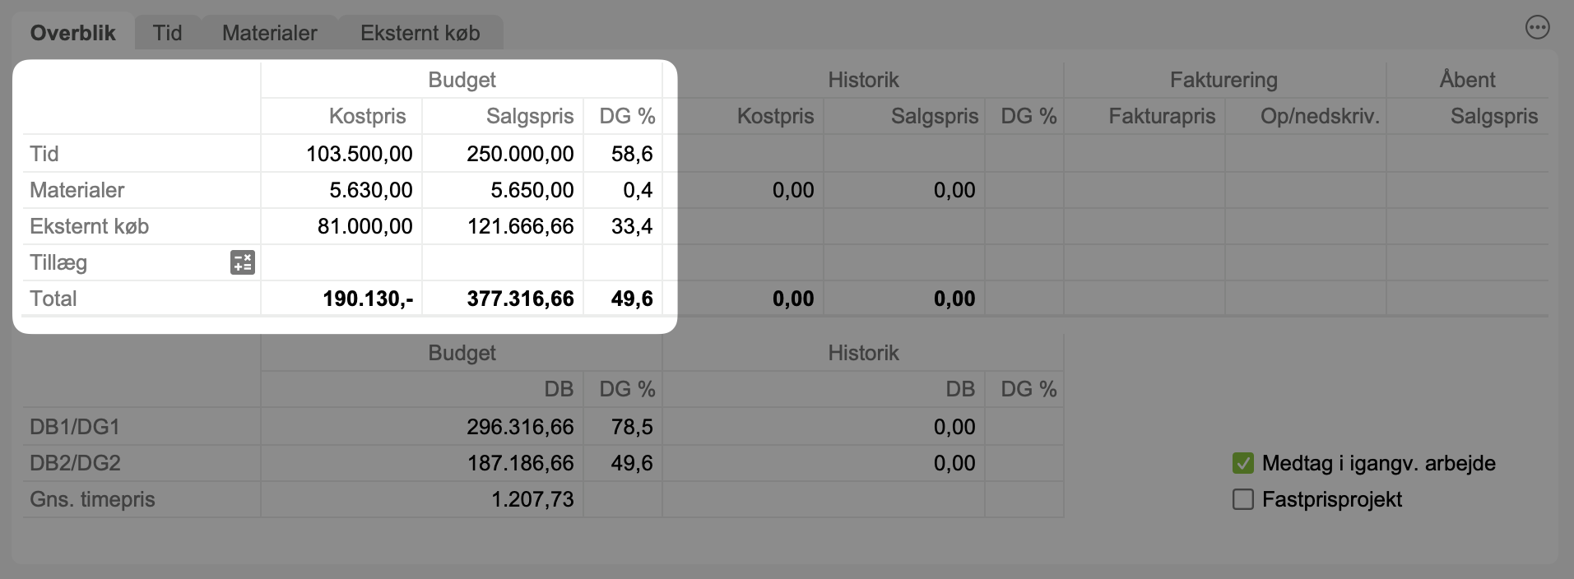Click the calculator icon in Tillæg row
Viewport: 1574px width, 579px height.
(242, 262)
